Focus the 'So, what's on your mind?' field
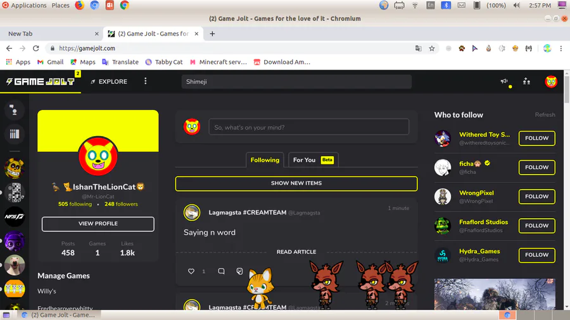Screen dimensions: 570x320 pos(309,127)
